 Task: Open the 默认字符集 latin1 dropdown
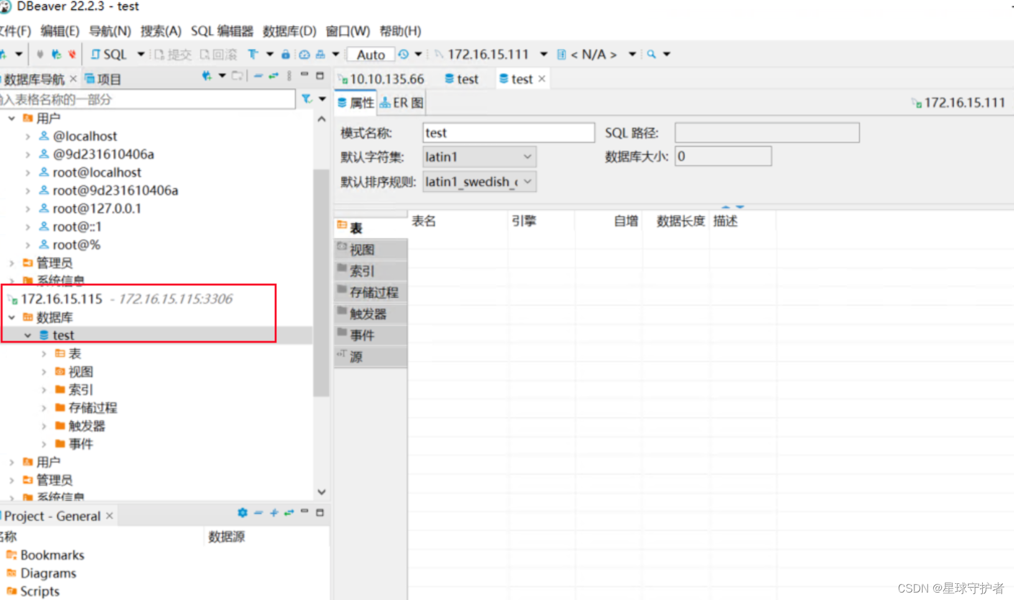pos(528,157)
